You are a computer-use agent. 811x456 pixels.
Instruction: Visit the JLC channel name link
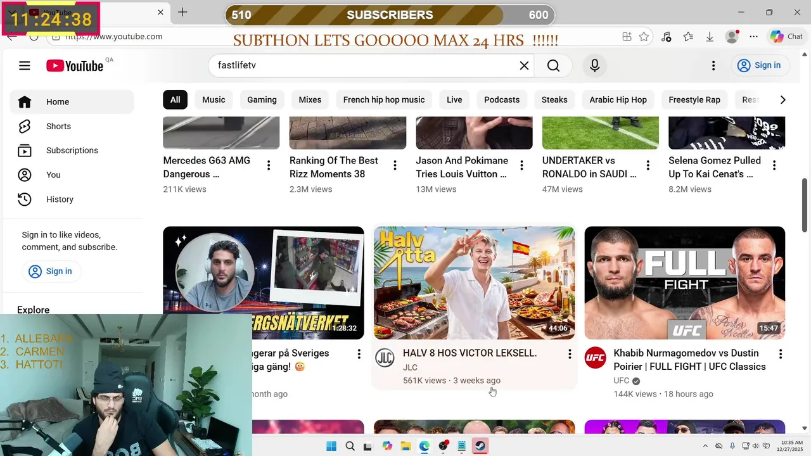tap(410, 367)
